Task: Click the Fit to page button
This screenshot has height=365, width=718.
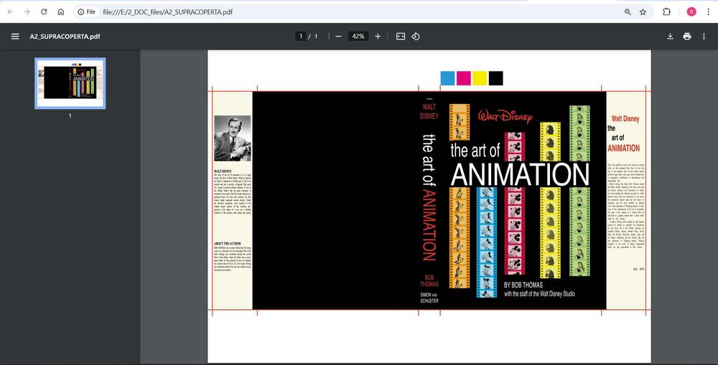Action: pyautogui.click(x=401, y=36)
